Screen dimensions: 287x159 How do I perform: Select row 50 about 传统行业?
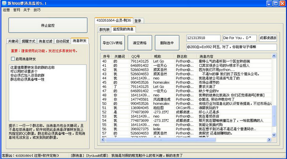pyautogui.click(x=187, y=103)
